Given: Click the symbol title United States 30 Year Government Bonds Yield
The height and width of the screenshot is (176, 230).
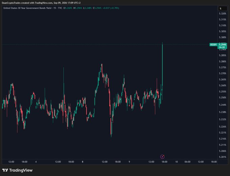Looking at the screenshot, I should coord(27,8).
